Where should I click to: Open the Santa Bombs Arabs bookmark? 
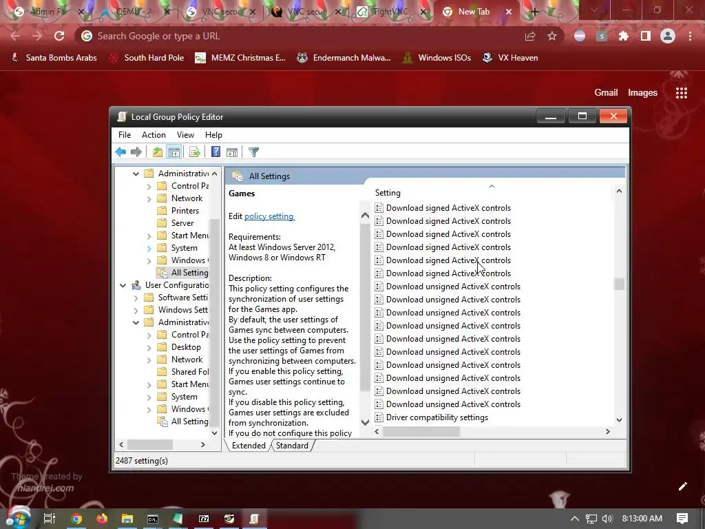pyautogui.click(x=54, y=58)
